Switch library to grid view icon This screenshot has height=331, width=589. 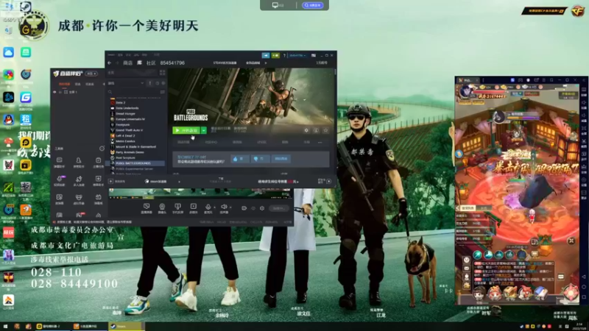pos(162,72)
